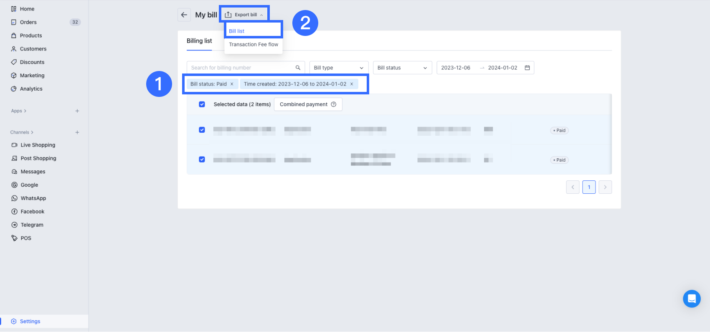
Task: Click the Analytics chart icon
Action: (x=14, y=89)
